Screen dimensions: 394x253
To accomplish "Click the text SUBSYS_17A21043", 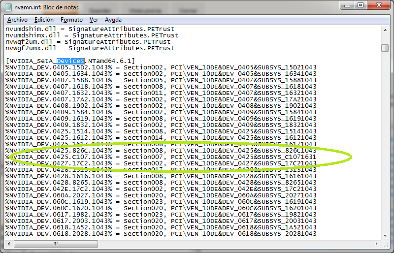I will pyautogui.click(x=287, y=99).
